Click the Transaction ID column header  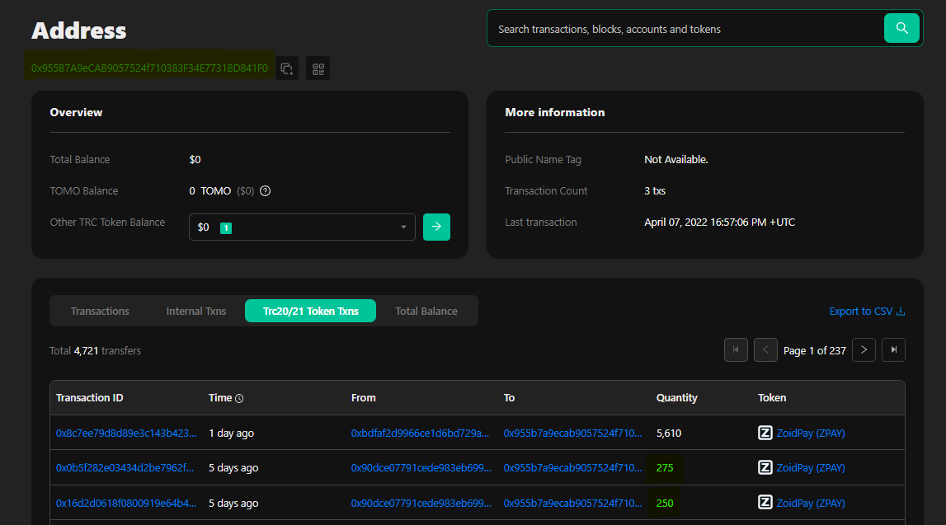(89, 398)
